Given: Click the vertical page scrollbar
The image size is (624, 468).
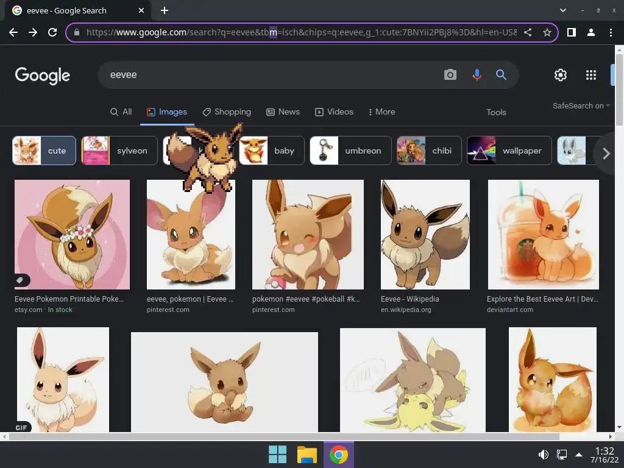Looking at the screenshot, I should coord(619,90).
